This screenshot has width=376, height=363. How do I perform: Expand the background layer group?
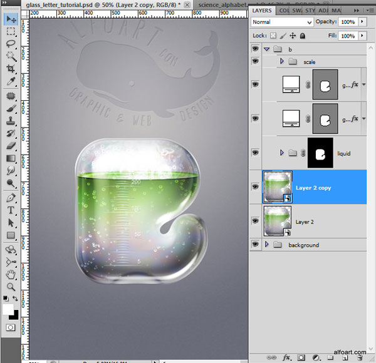click(267, 244)
